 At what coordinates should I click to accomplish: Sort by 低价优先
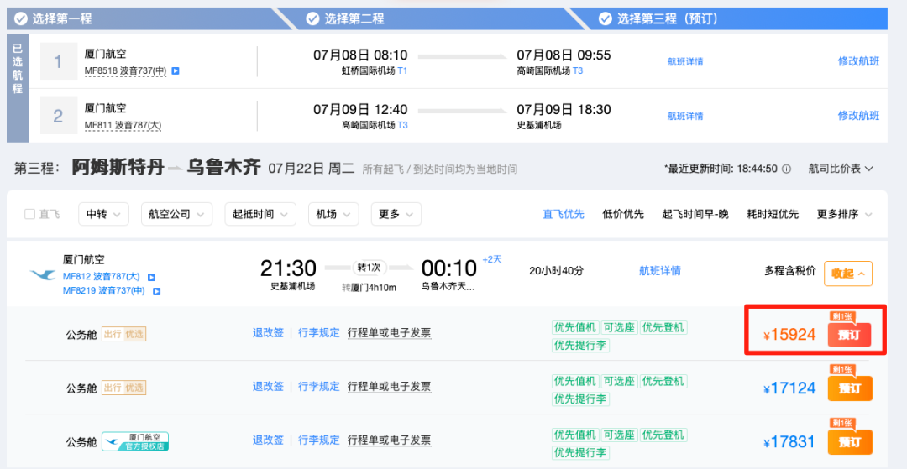(623, 214)
